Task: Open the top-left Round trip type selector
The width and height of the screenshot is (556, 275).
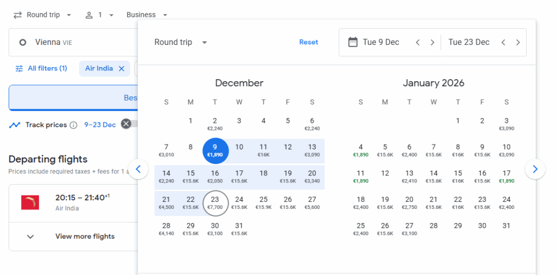Action: [x=42, y=15]
